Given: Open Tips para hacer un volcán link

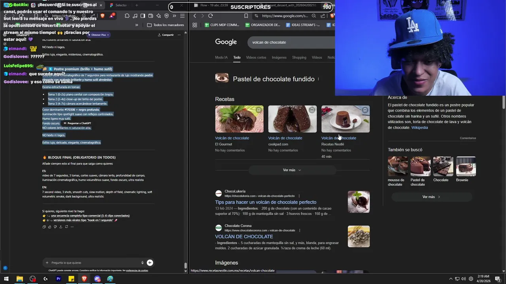Looking at the screenshot, I should pos(266,202).
